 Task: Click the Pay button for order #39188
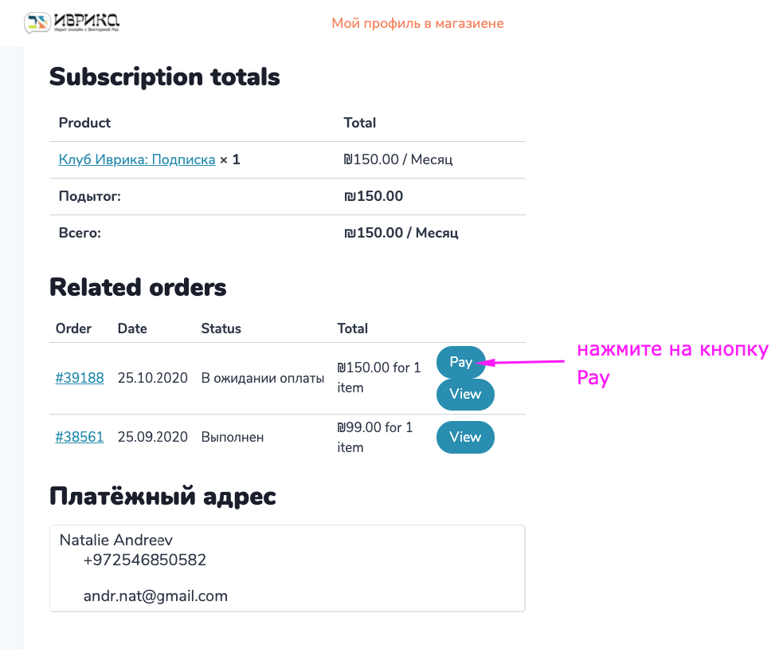460,362
